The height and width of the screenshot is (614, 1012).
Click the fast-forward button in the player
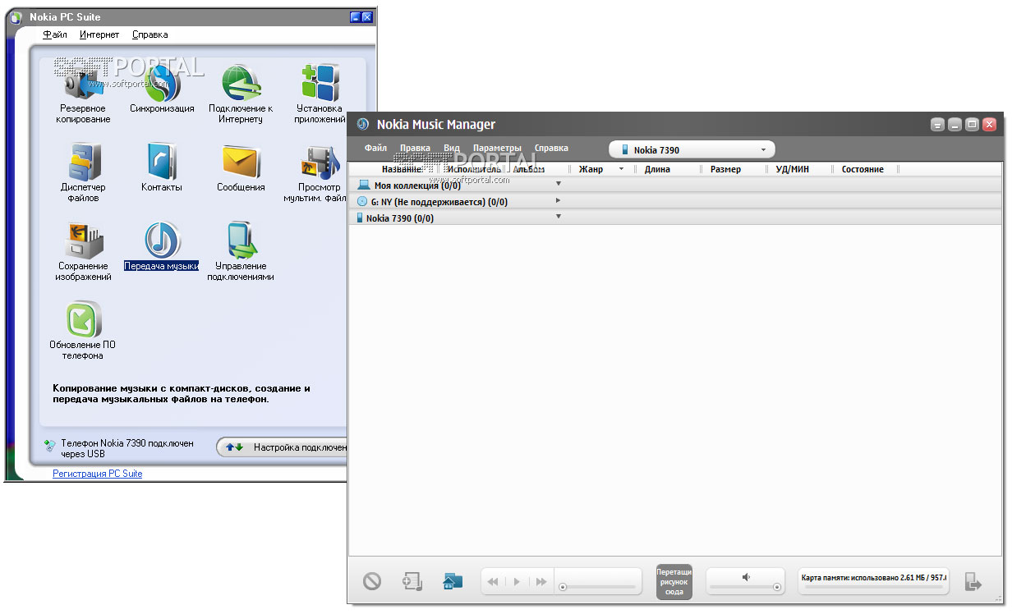(x=540, y=581)
